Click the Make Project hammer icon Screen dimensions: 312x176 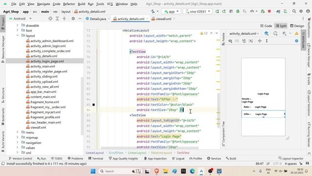coord(153,12)
